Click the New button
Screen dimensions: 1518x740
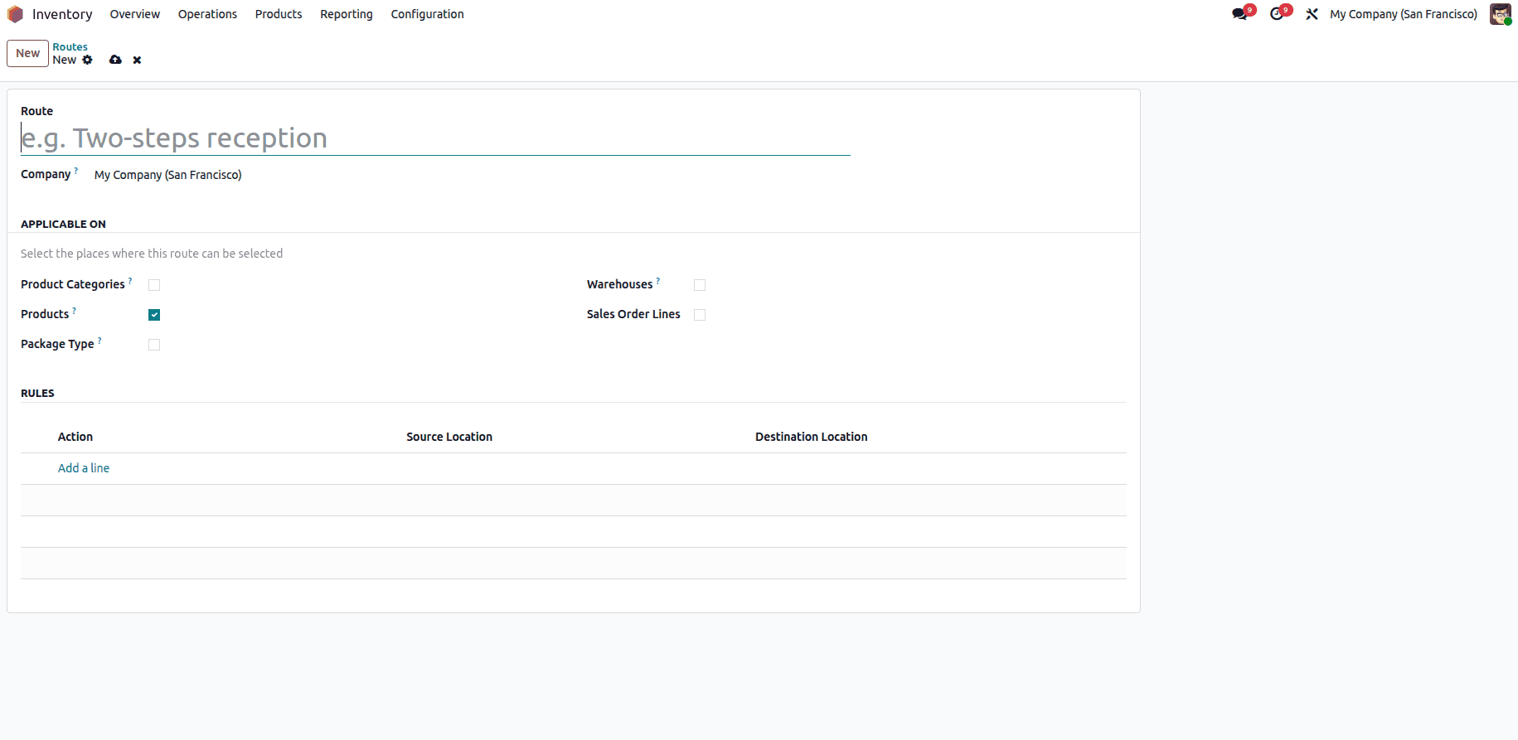coord(27,53)
